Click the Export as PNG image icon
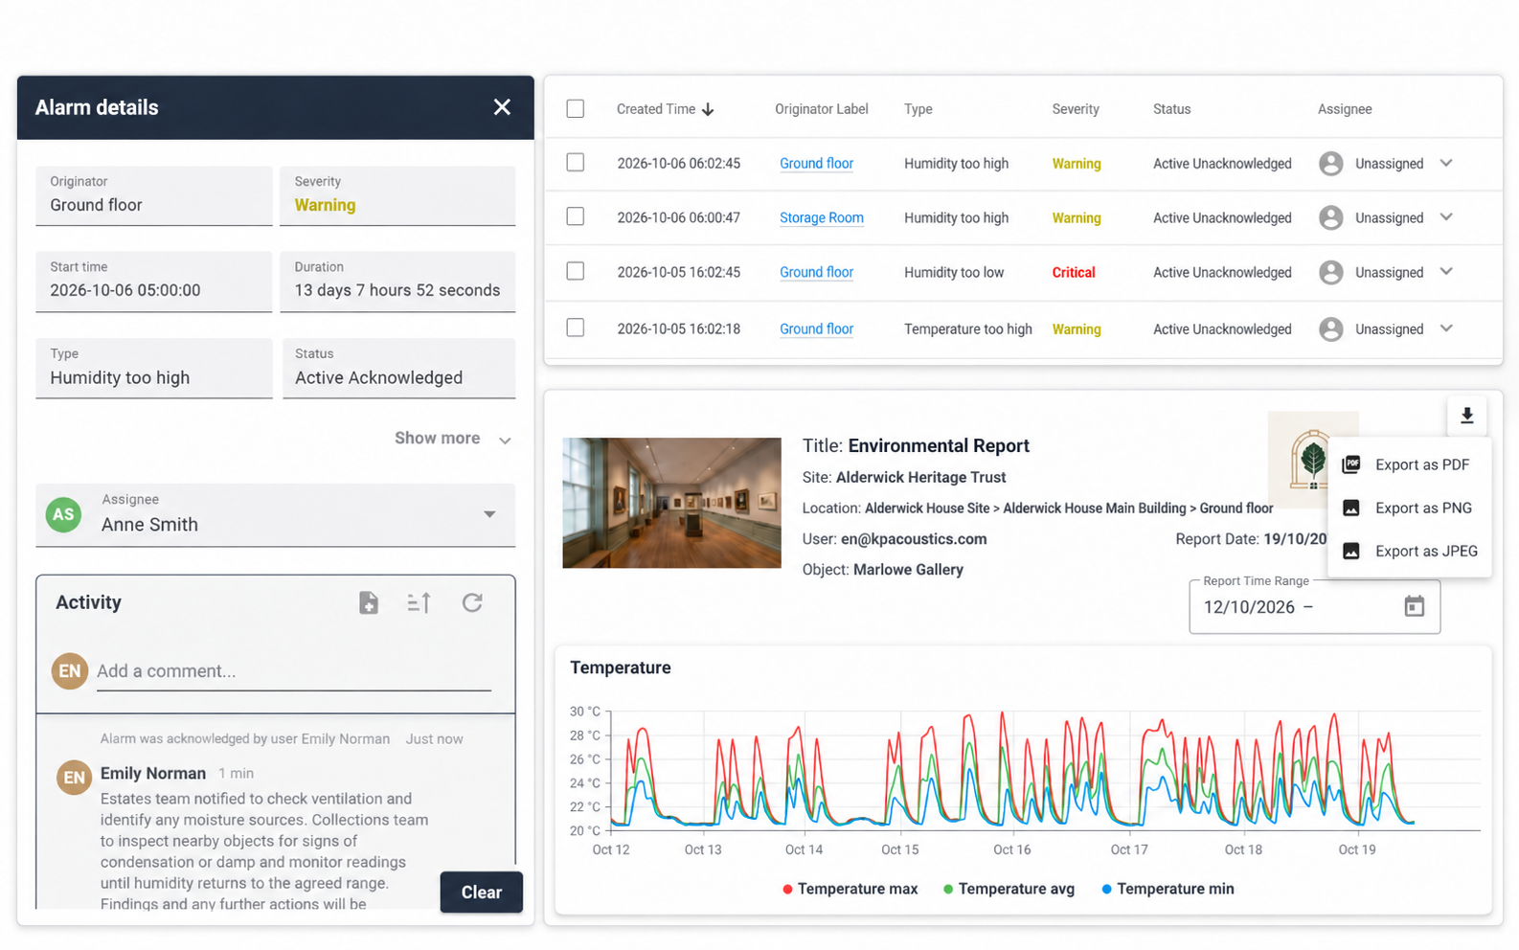Screen dimensions: 1519x950 (1351, 508)
